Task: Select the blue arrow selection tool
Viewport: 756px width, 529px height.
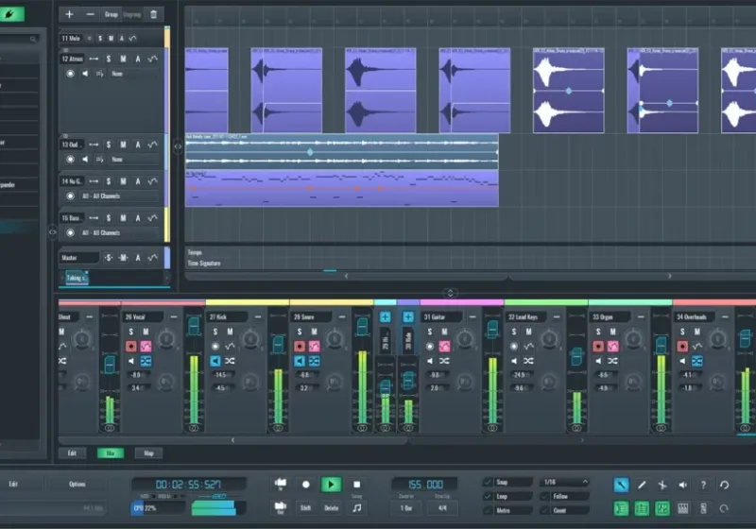Action: point(621,486)
